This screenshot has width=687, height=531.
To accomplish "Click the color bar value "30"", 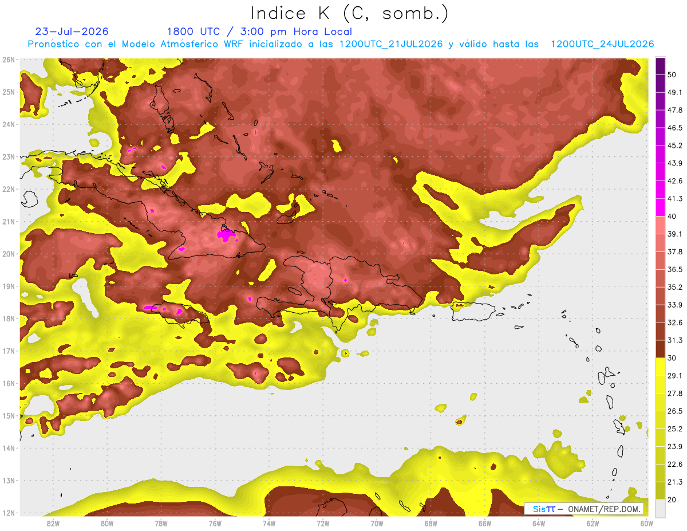I will tap(672, 358).
